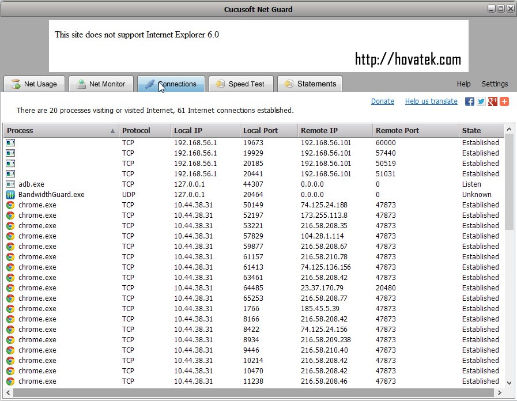
Task: Open the Net Usage tab
Action: coord(34,84)
